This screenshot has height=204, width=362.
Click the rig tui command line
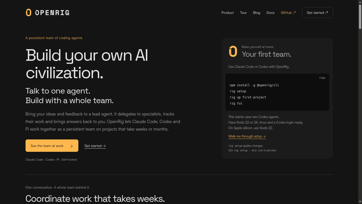(236, 103)
